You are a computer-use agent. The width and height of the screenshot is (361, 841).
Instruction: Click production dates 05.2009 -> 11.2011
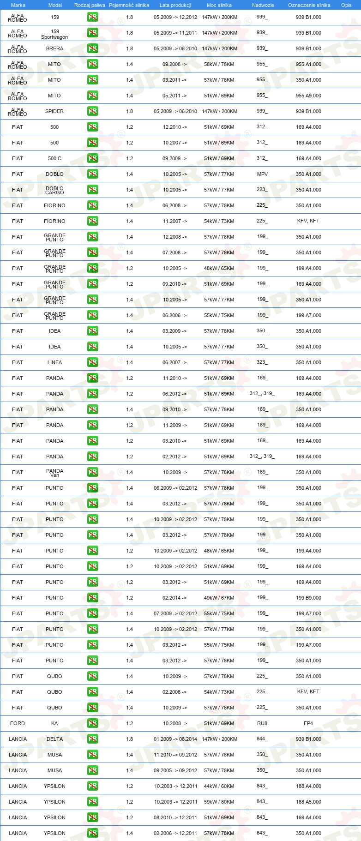point(175,33)
